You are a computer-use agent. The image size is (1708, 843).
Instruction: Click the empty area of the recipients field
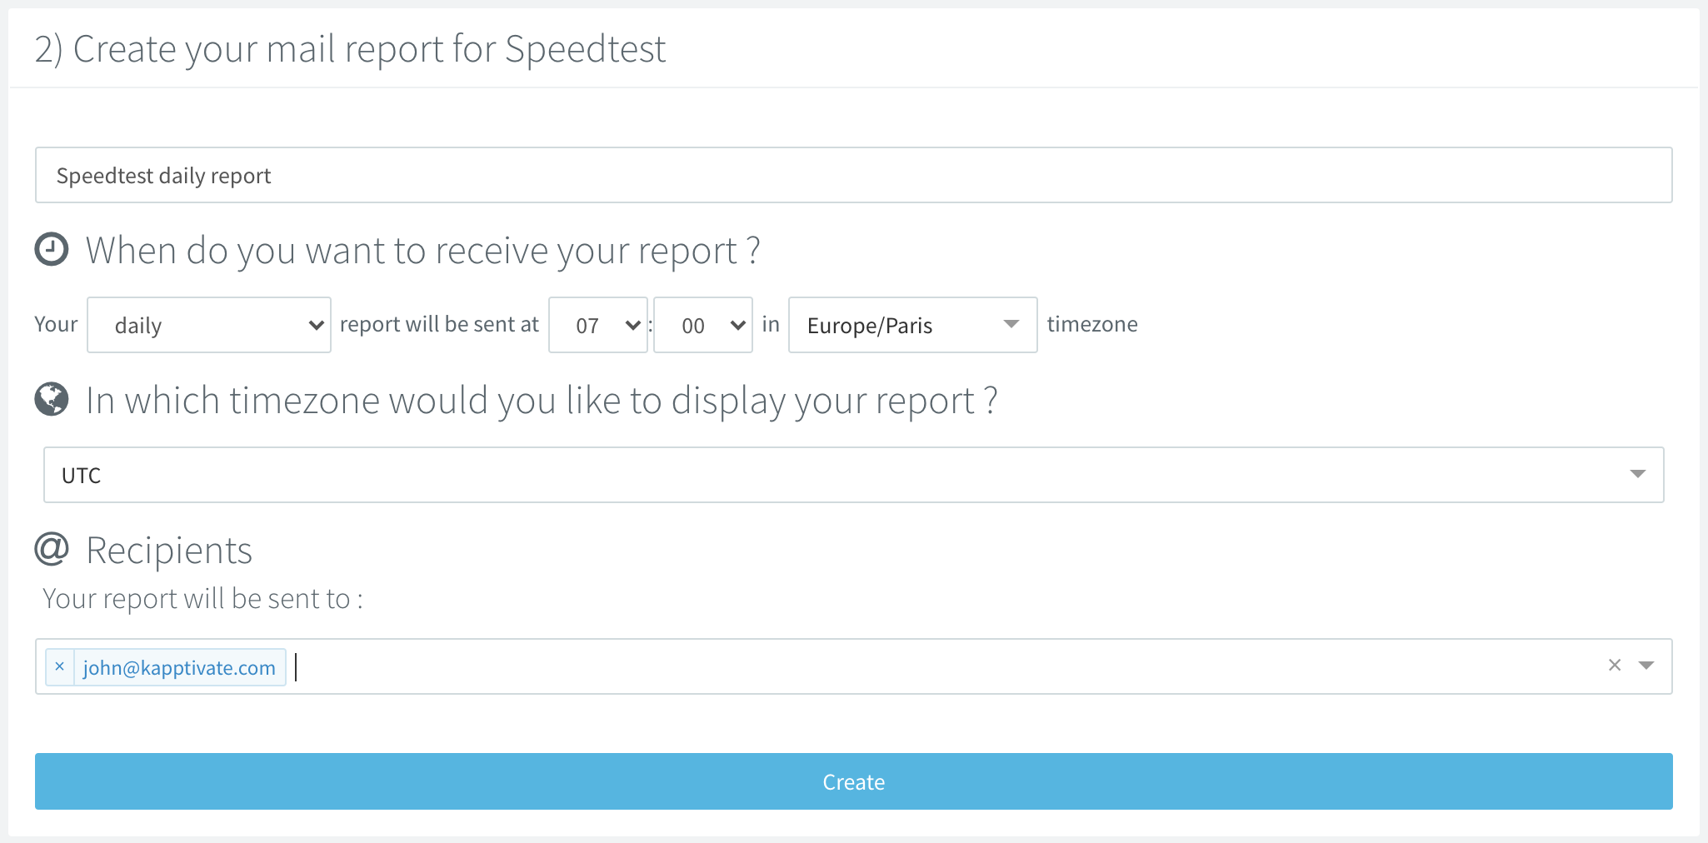click(x=916, y=666)
